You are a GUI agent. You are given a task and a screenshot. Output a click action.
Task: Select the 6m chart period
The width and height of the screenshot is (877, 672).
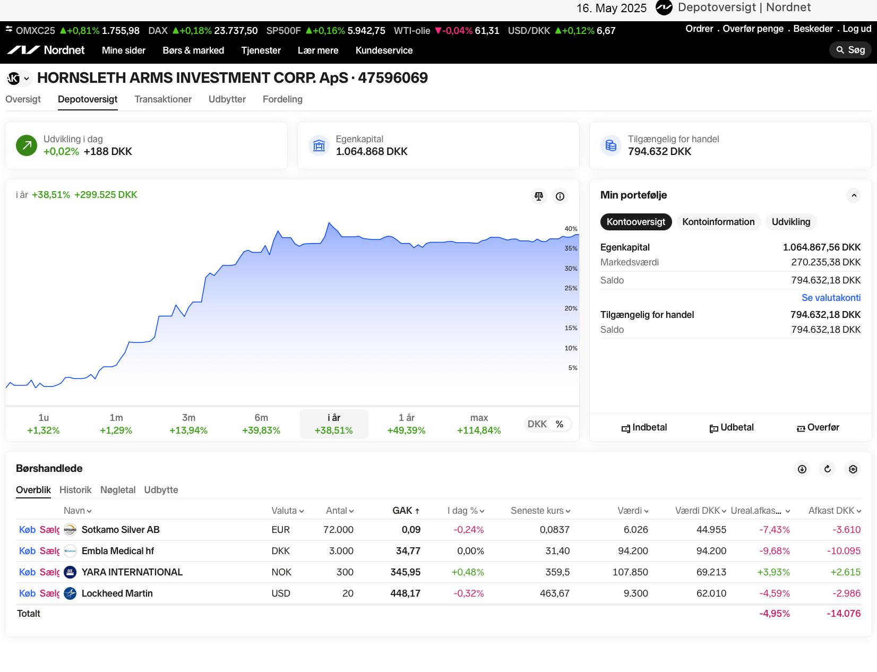tap(261, 424)
